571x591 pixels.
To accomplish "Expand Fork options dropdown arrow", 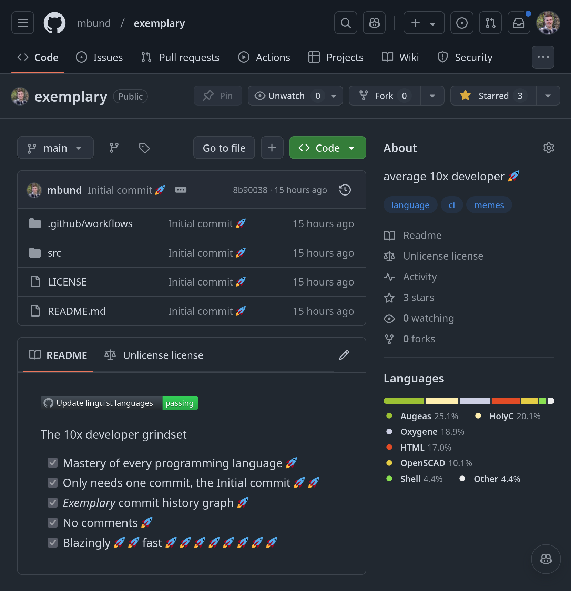I will (432, 96).
